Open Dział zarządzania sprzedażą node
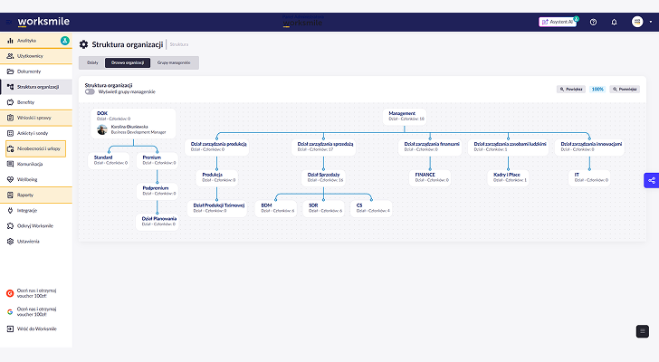659x362 pixels. click(324, 147)
